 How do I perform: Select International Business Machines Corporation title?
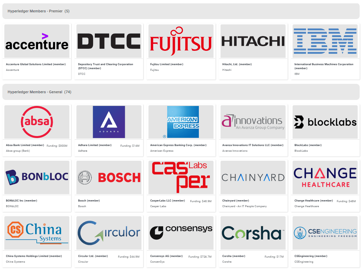(324, 66)
